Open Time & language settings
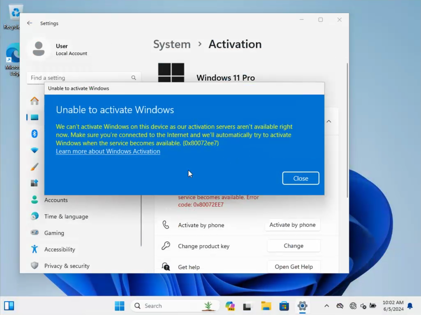Image resolution: width=421 pixels, height=315 pixels. (66, 217)
